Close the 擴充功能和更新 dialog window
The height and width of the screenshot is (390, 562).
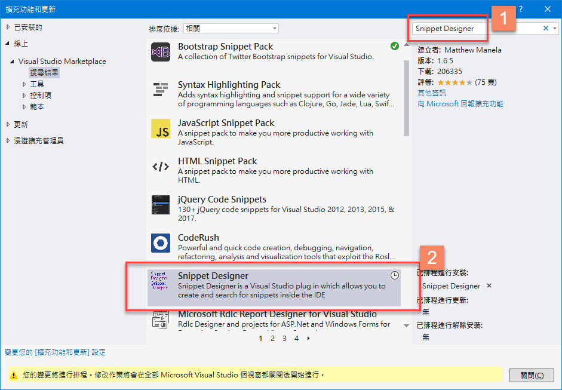coord(547,10)
